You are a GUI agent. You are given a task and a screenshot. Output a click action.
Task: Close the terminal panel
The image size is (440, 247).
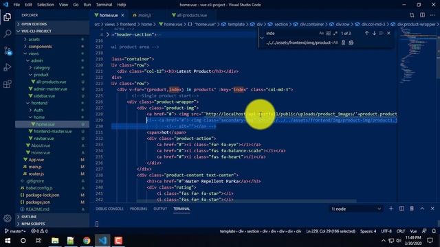point(432,209)
